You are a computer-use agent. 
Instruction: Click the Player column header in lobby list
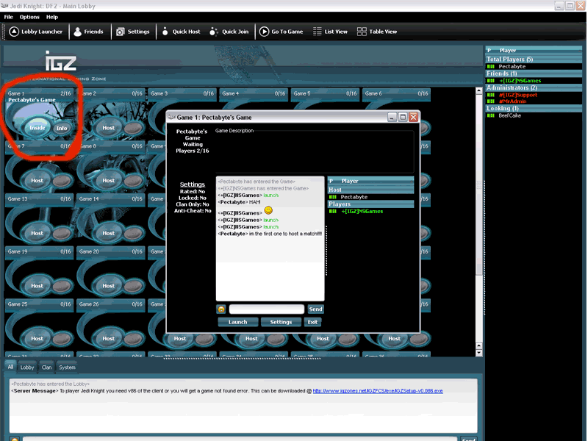tap(534, 50)
